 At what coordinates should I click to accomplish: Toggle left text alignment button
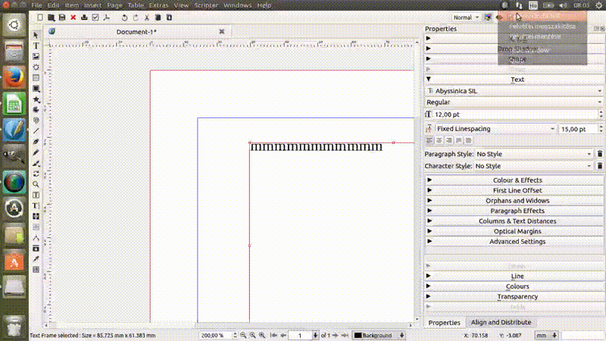pyautogui.click(x=430, y=140)
